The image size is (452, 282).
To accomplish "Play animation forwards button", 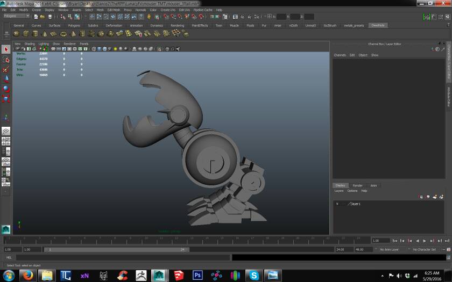I will click(x=425, y=241).
